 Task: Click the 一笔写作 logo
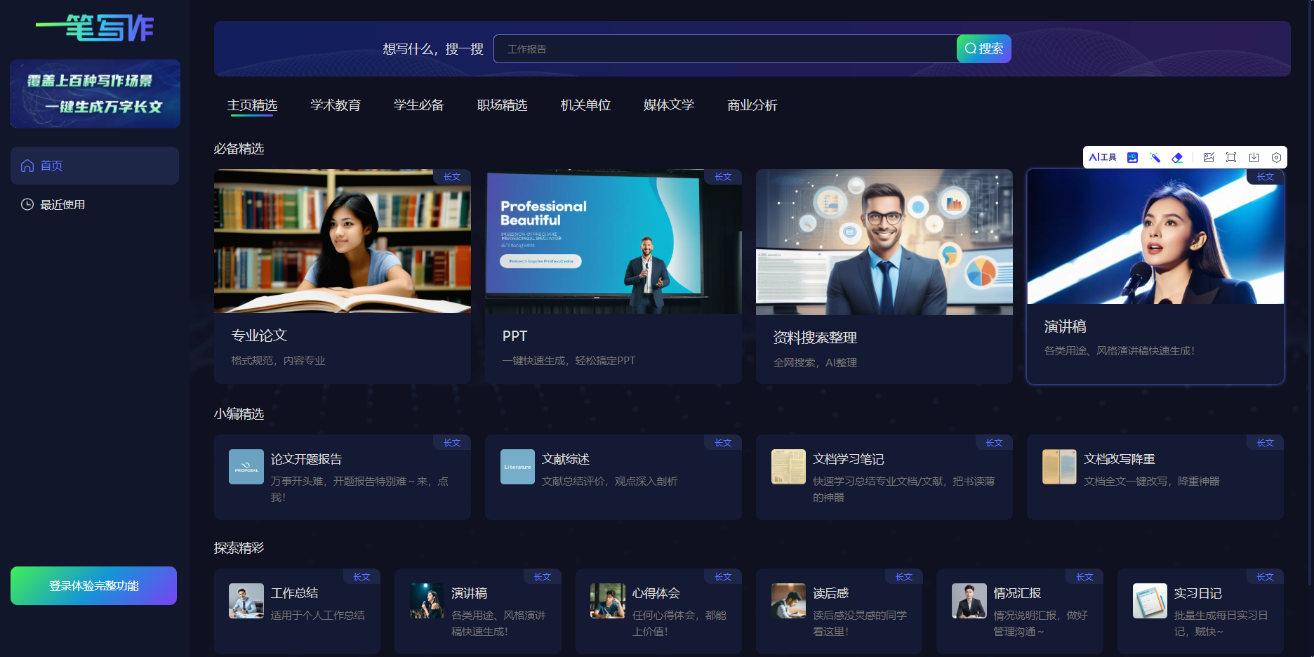pyautogui.click(x=95, y=28)
